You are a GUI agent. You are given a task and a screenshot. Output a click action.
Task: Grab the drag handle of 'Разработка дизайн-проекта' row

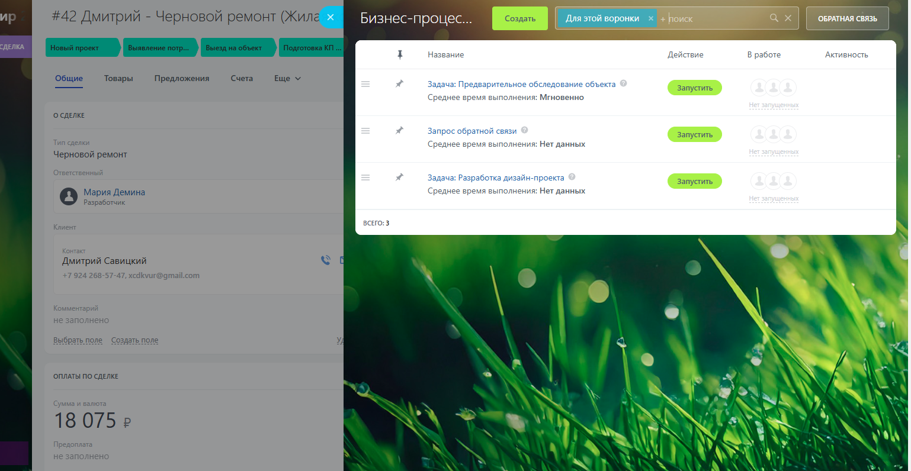[x=365, y=178]
